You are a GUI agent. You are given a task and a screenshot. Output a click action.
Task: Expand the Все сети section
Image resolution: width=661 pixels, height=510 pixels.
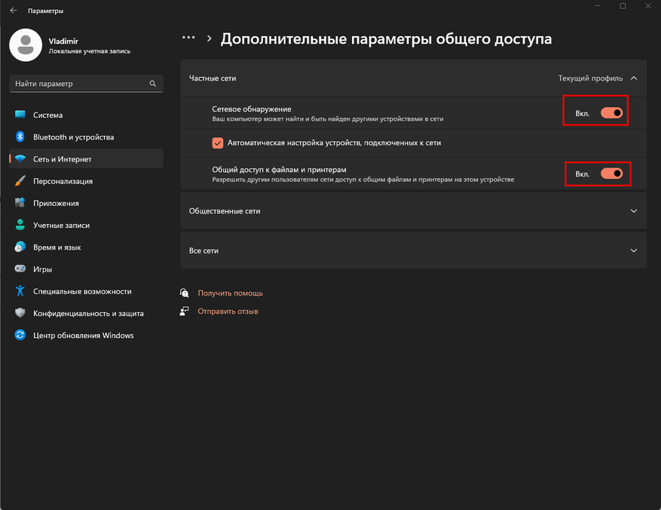(414, 250)
